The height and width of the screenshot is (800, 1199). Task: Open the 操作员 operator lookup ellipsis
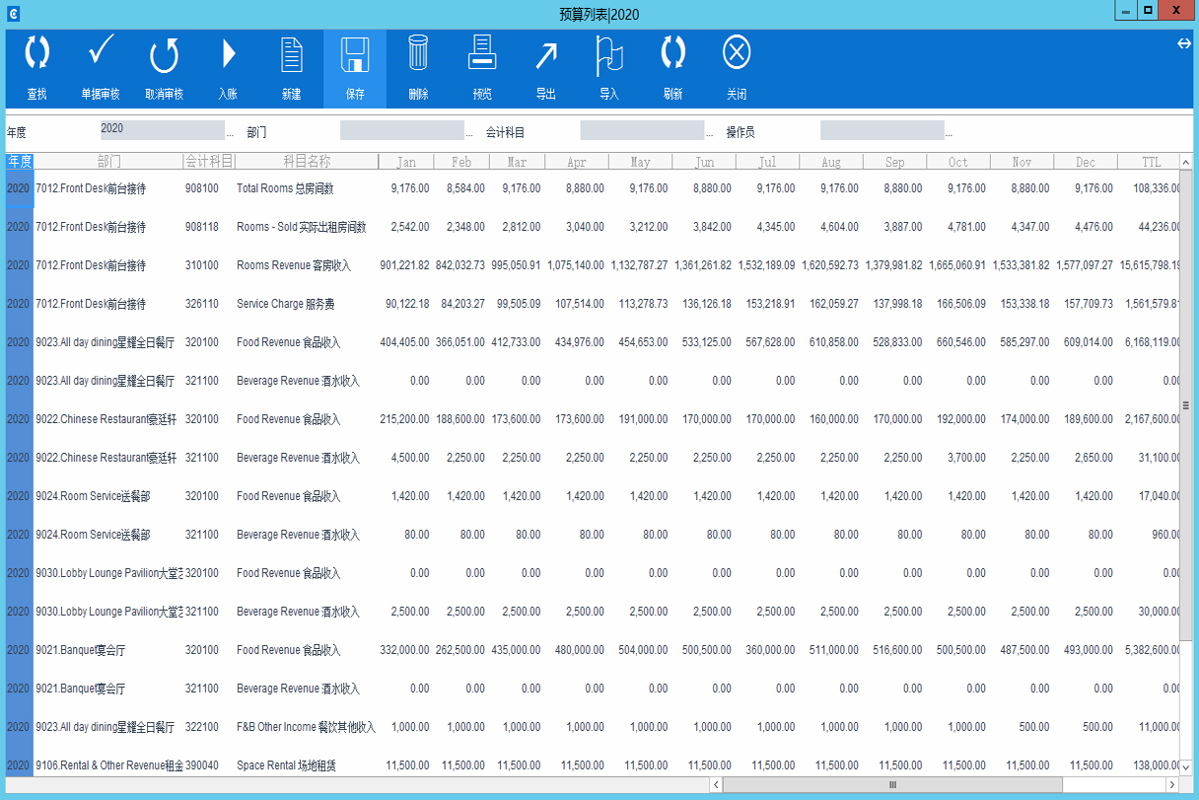[949, 132]
